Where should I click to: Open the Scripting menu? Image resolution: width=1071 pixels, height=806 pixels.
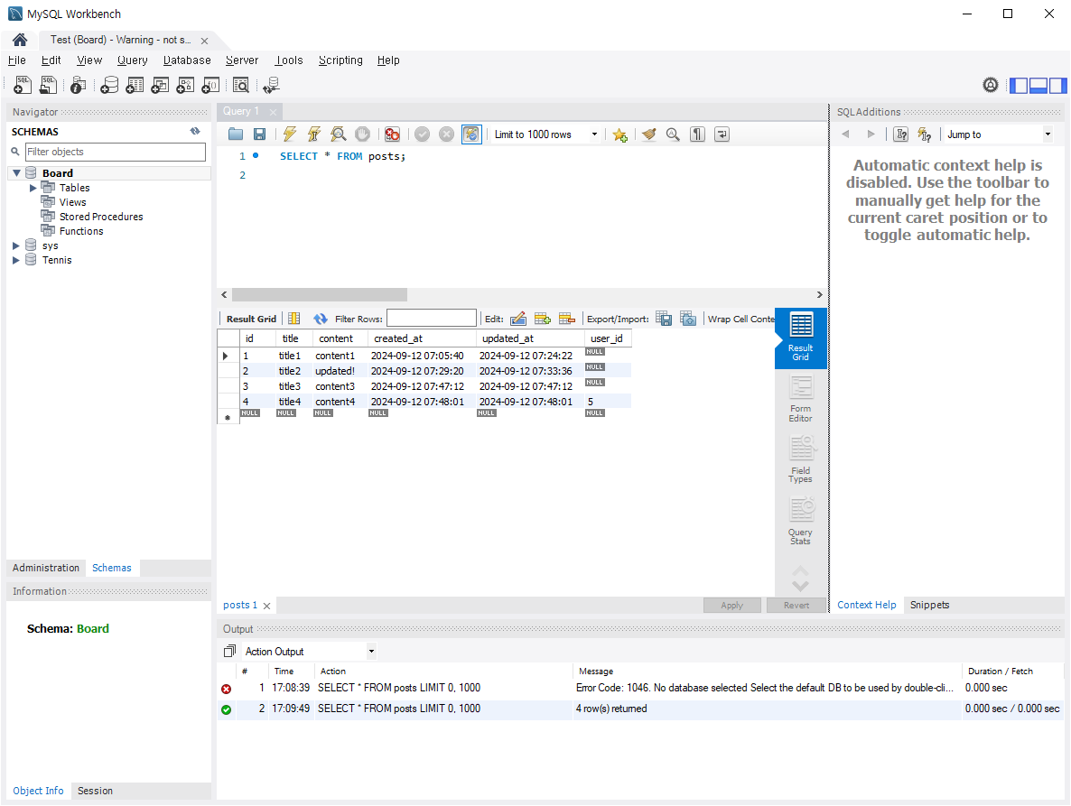tap(340, 60)
